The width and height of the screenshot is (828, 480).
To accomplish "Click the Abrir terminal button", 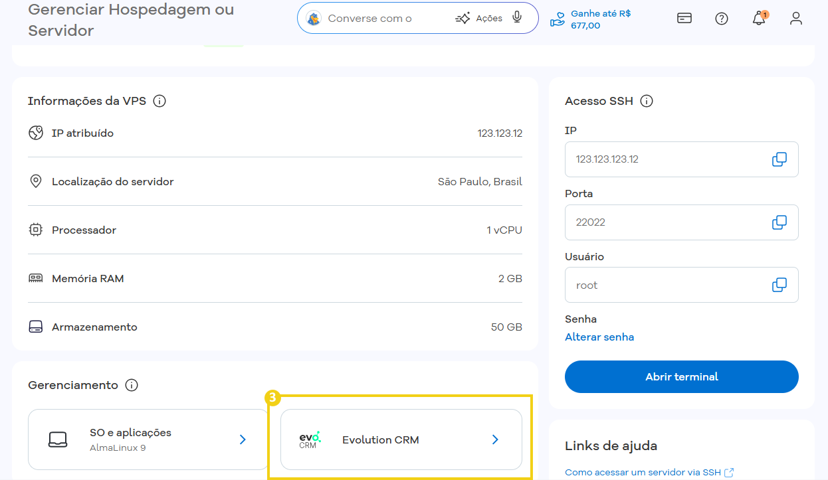I will click(682, 376).
